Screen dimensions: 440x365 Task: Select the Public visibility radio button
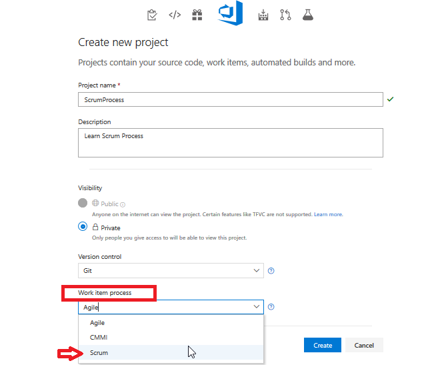(x=83, y=203)
